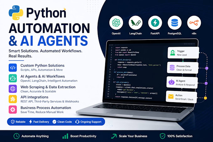
Task: Click the FastAPI lightning bolt icon
Action: tap(155, 23)
